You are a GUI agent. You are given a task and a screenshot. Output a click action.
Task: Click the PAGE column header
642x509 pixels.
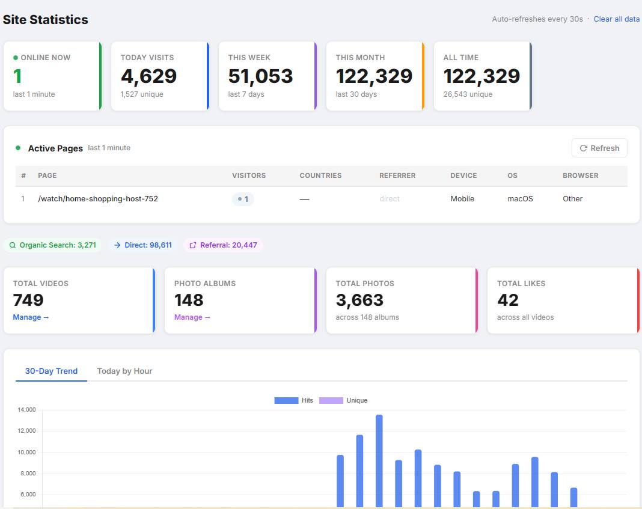pyautogui.click(x=47, y=175)
